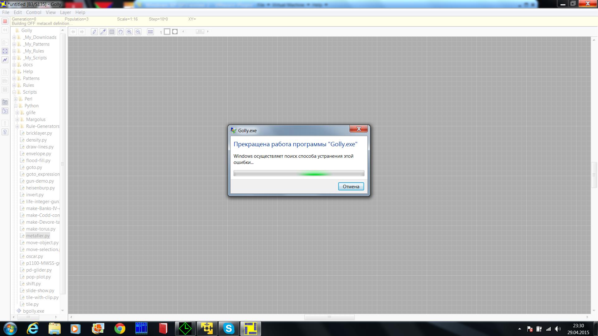
Task: Open Skype from the taskbar
Action: 229,329
